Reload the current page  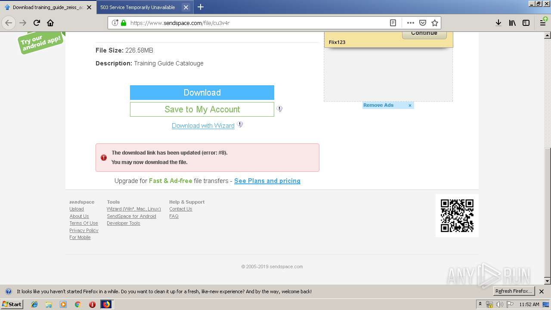37,23
